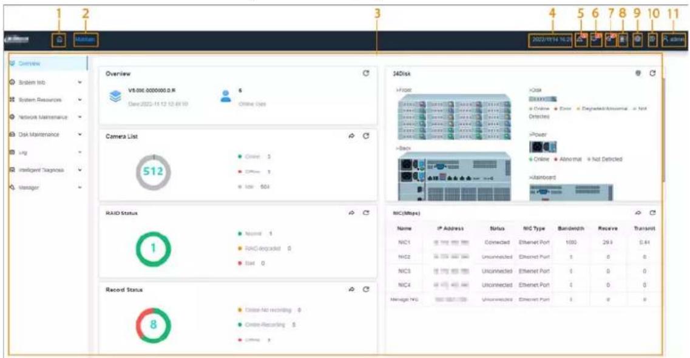Refresh the Camera List card

[x=366, y=136]
